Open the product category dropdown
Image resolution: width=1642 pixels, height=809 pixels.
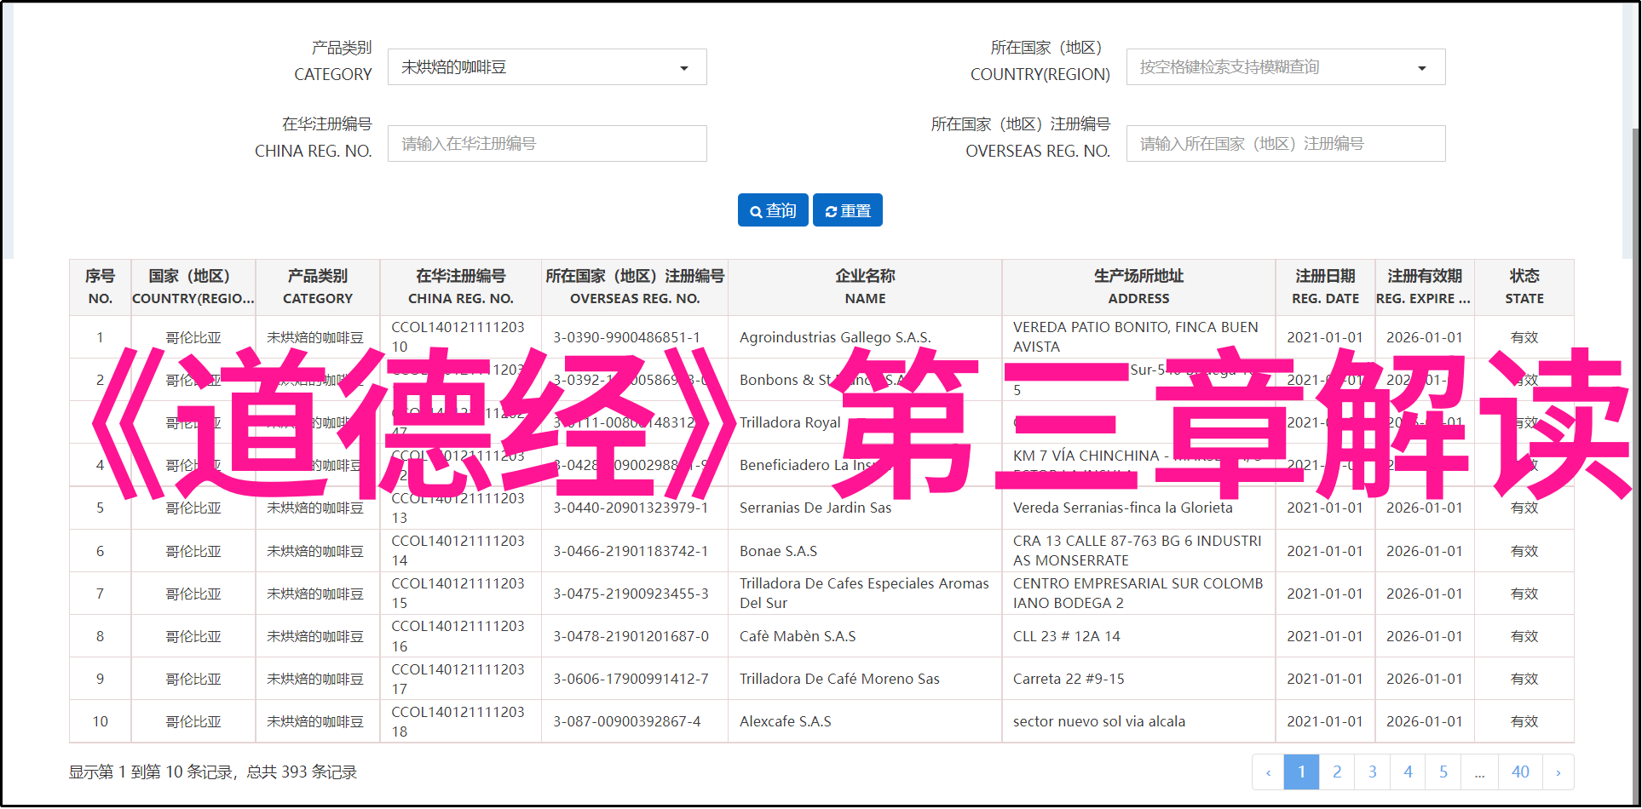547,67
